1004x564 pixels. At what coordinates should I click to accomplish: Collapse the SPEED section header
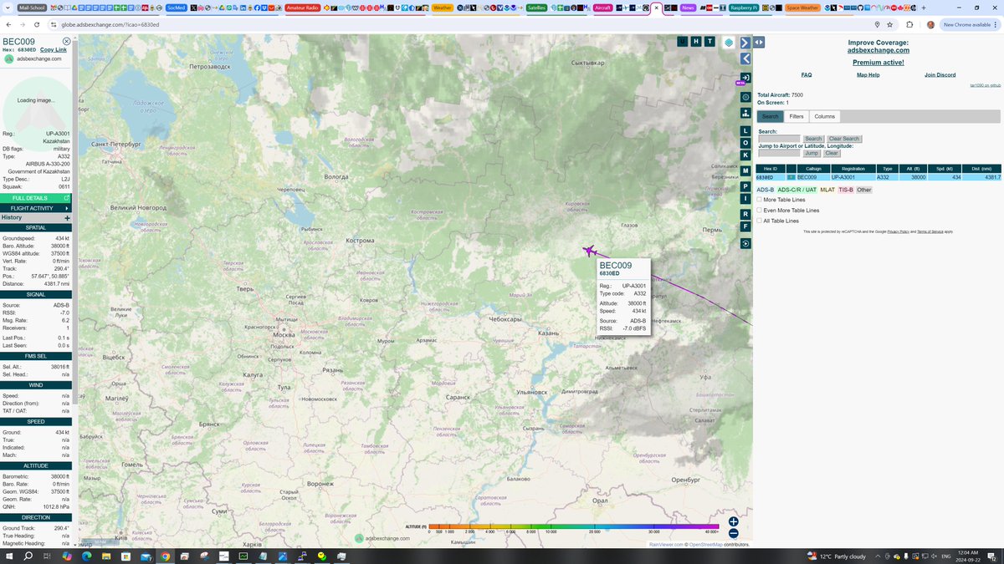[36, 422]
